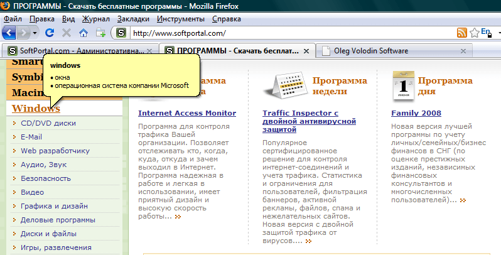Open the Вид menu
This screenshot has width=501, height=255.
[68, 19]
